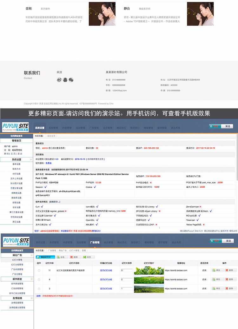
Task: Click the 添加幻灯片 add-slide toolbar button
Action: 45,257
